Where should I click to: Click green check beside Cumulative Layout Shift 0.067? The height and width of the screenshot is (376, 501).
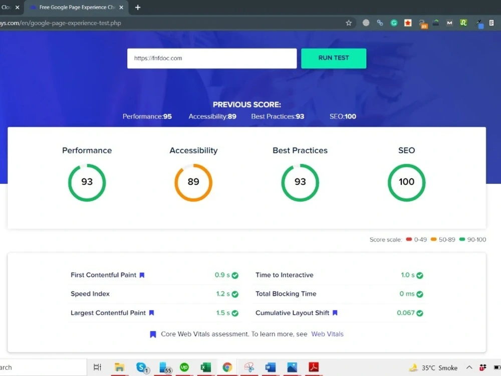click(420, 313)
